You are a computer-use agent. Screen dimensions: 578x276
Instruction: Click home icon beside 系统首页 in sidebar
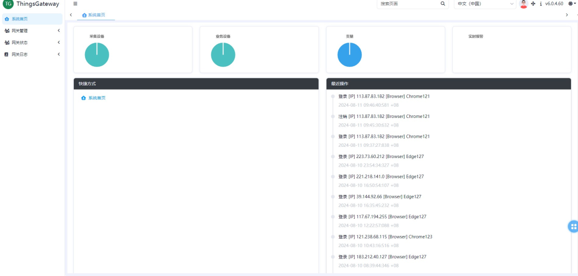coord(7,19)
